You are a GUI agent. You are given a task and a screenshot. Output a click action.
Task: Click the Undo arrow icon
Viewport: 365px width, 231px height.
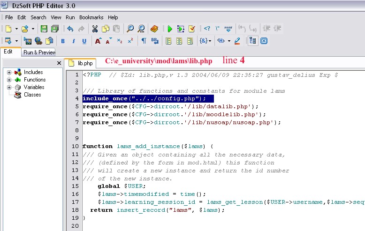pos(70,29)
